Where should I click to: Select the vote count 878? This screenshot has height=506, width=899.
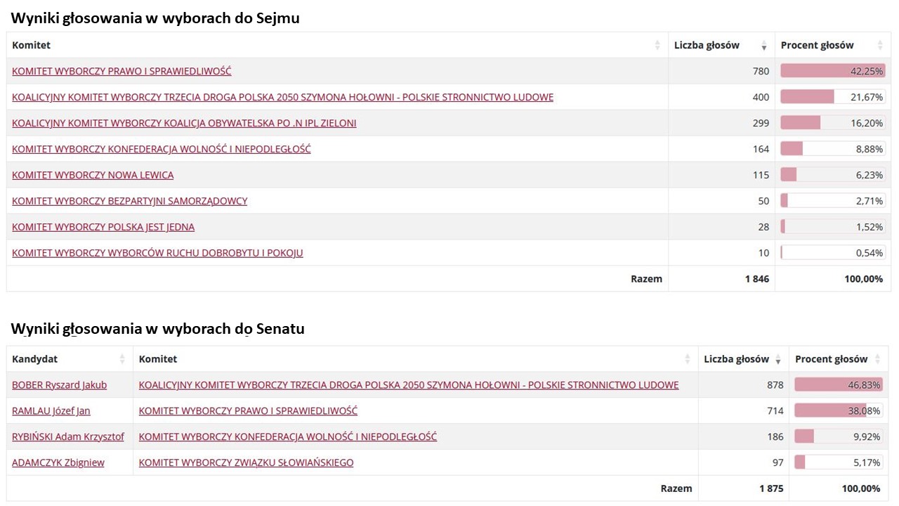[x=775, y=385]
